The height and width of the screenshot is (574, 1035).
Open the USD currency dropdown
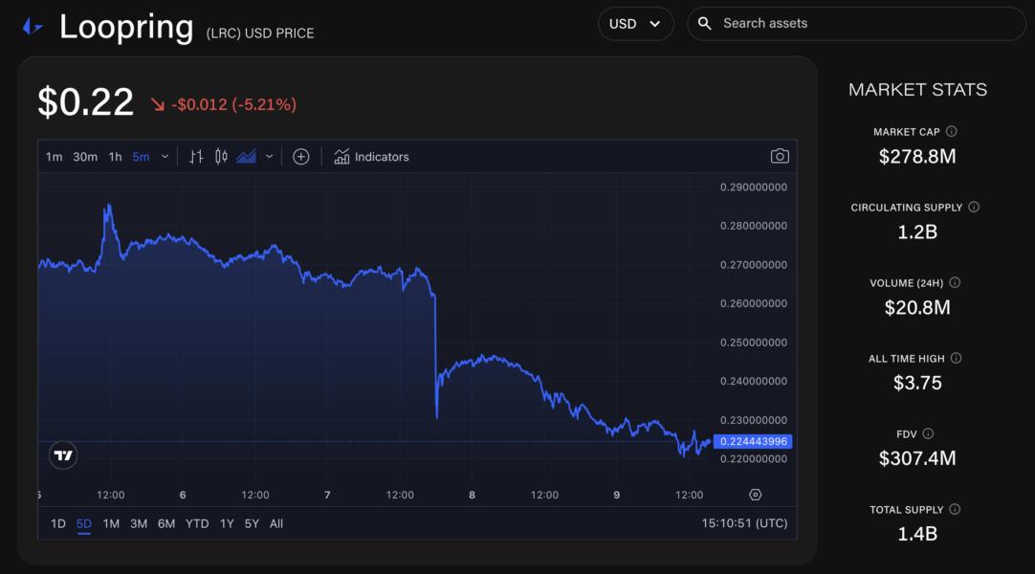pyautogui.click(x=635, y=24)
